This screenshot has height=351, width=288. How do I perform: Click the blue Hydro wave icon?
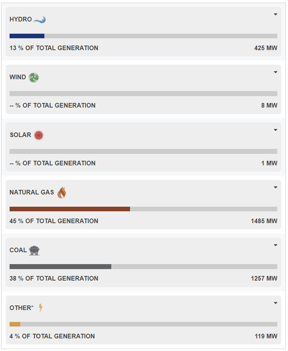(x=40, y=20)
